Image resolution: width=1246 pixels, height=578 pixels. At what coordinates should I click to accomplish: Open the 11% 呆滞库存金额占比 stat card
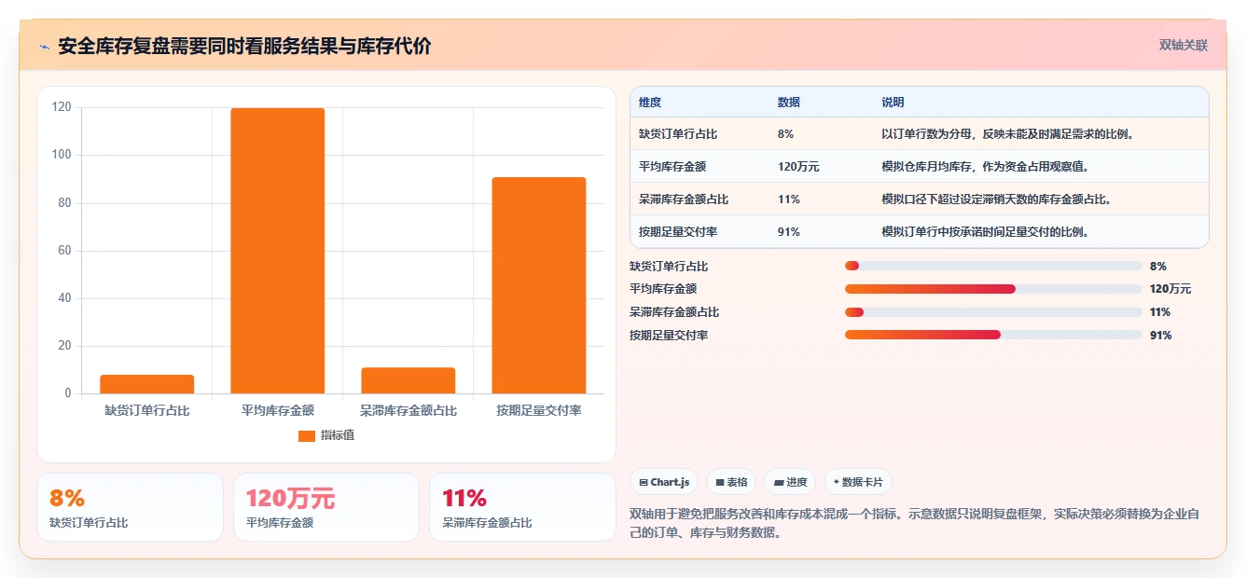(x=522, y=507)
